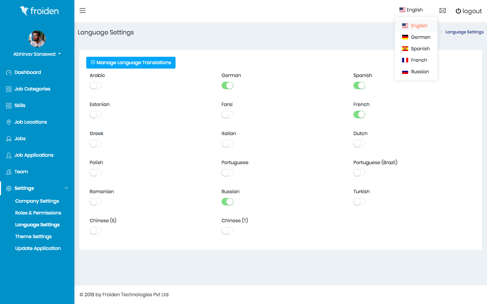Viewport: 487px width, 304px height.
Task: Disable the German language toggle
Action: point(227,85)
